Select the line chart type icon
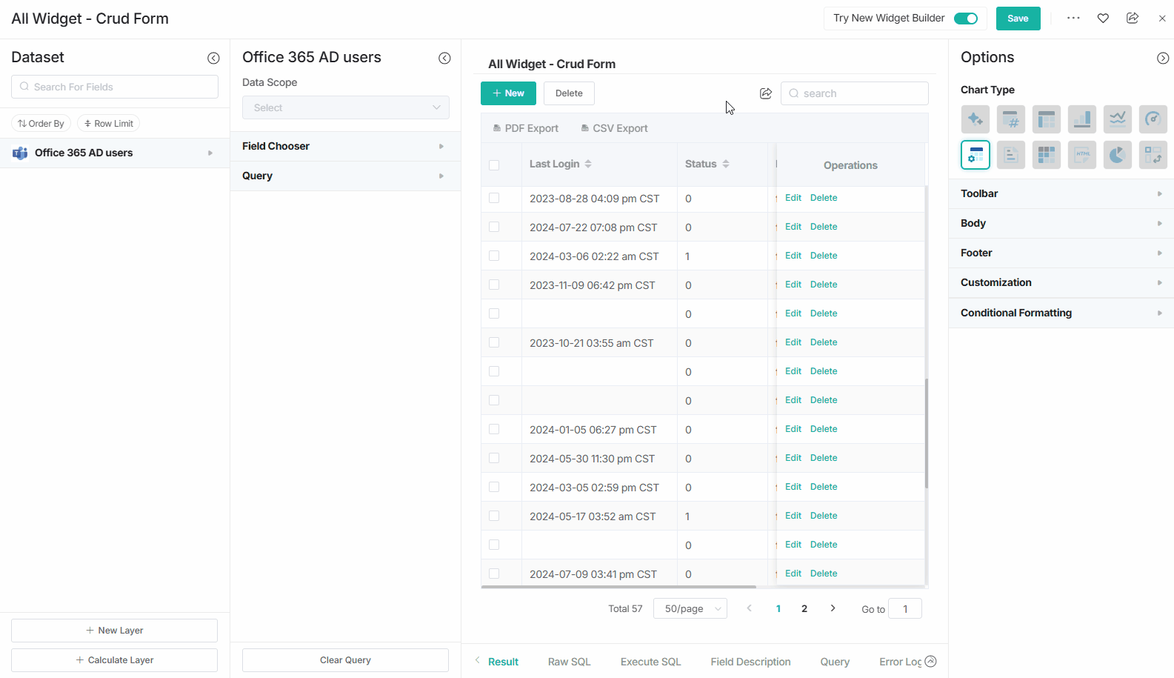The image size is (1174, 678). click(x=1117, y=119)
